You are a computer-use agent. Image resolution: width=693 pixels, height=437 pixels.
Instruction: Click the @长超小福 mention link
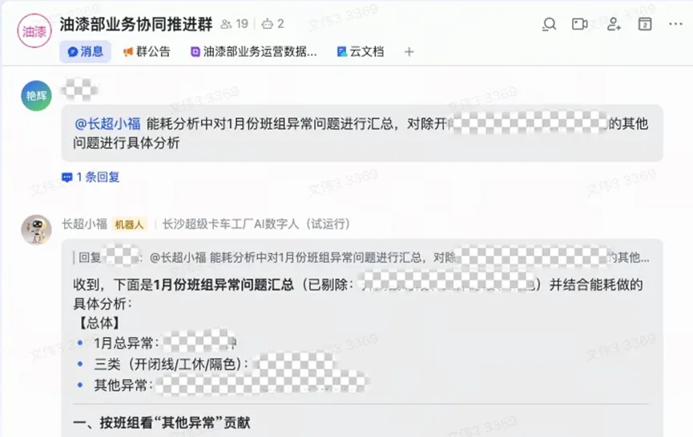point(107,123)
